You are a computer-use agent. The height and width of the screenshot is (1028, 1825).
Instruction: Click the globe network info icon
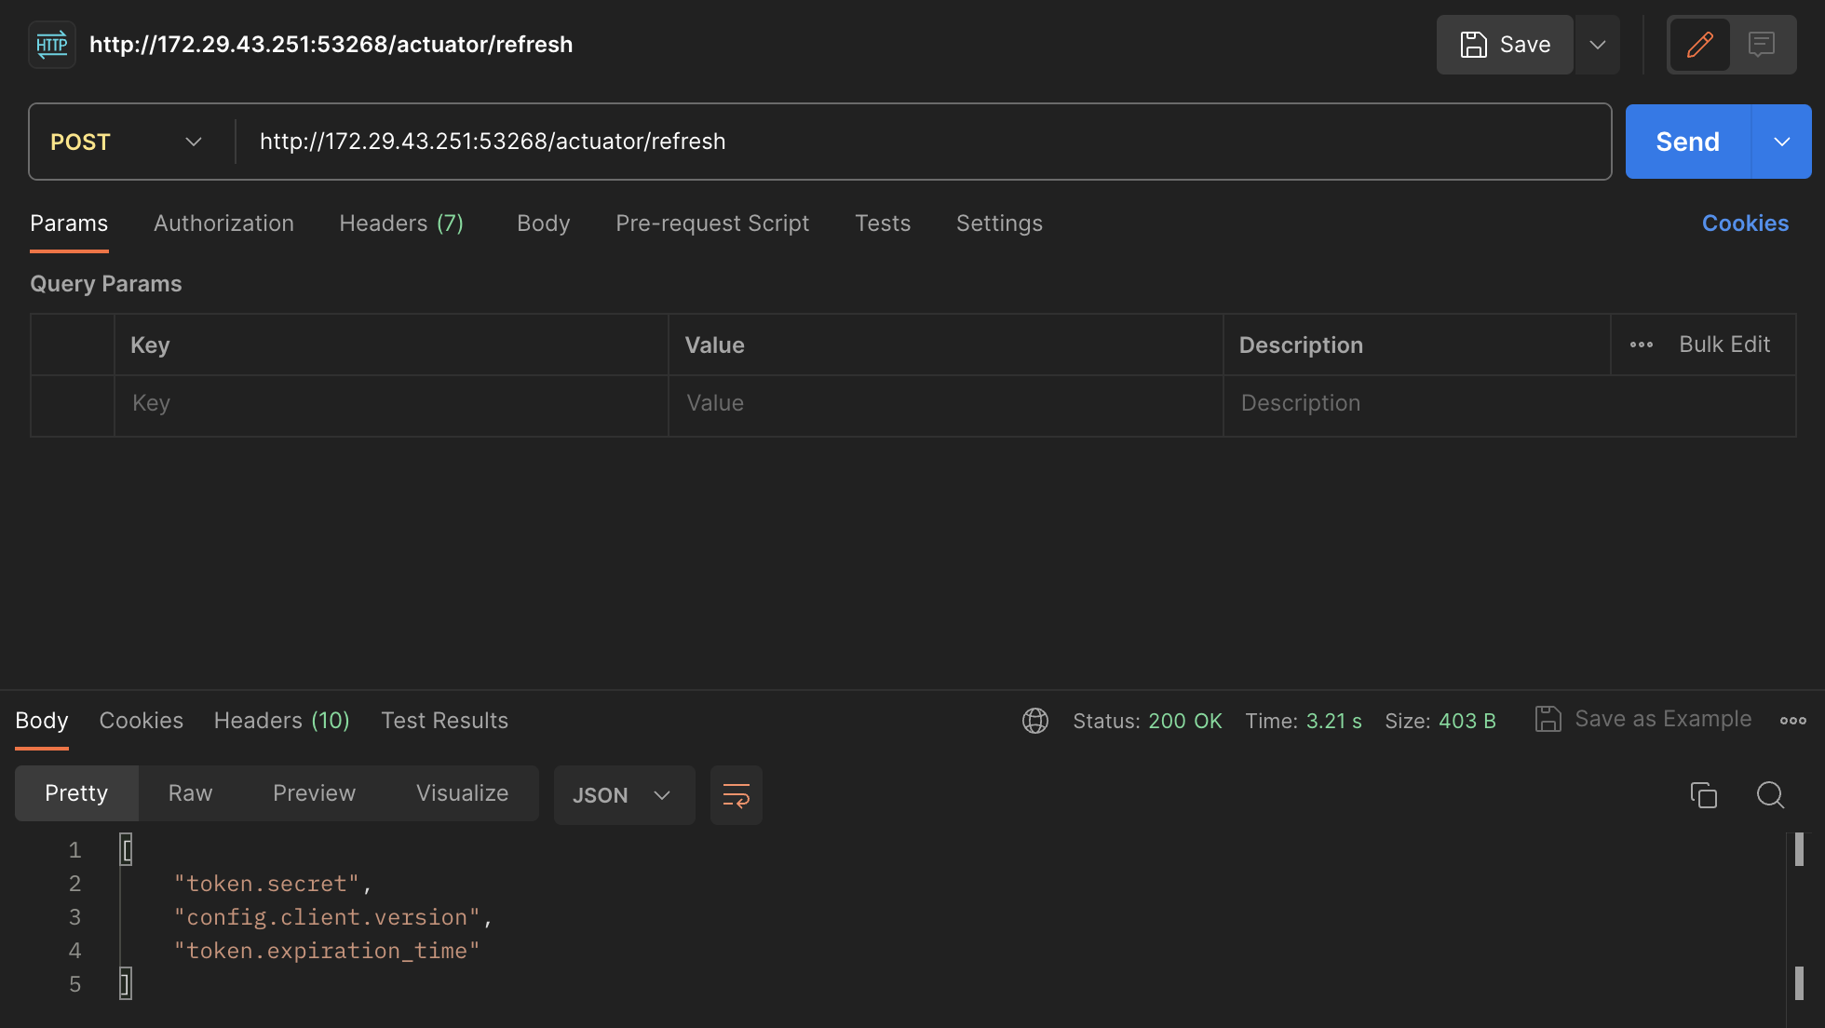(x=1034, y=721)
